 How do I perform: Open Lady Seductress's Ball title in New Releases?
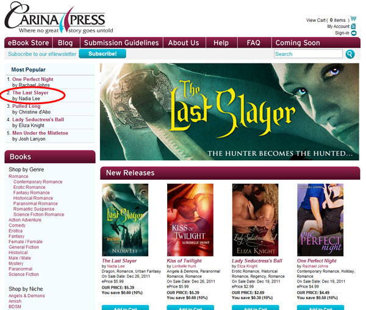[257, 261]
